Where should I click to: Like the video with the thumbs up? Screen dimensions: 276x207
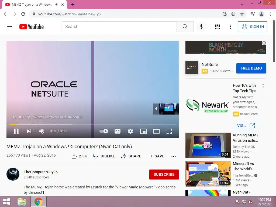pyautogui.click(x=79, y=156)
